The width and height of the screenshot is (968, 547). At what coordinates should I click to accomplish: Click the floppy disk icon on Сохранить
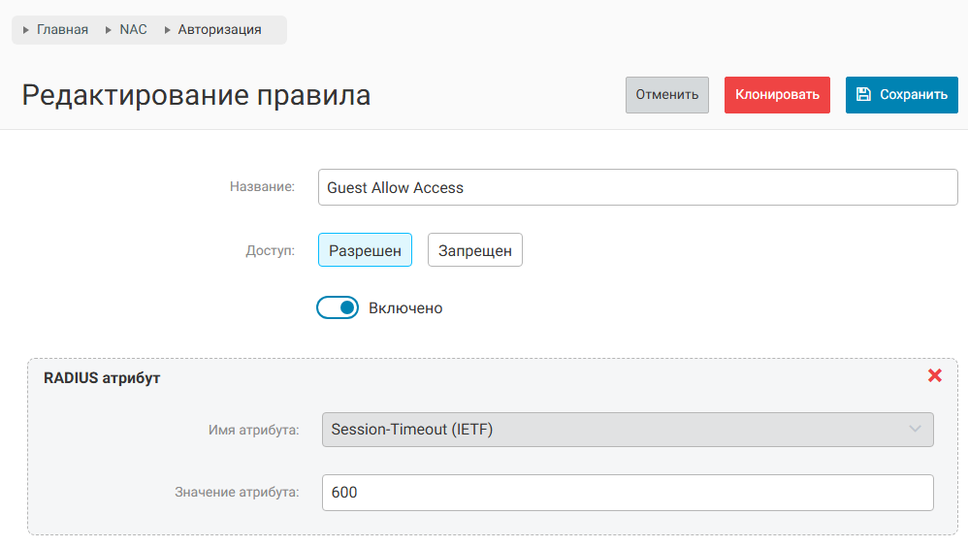863,95
